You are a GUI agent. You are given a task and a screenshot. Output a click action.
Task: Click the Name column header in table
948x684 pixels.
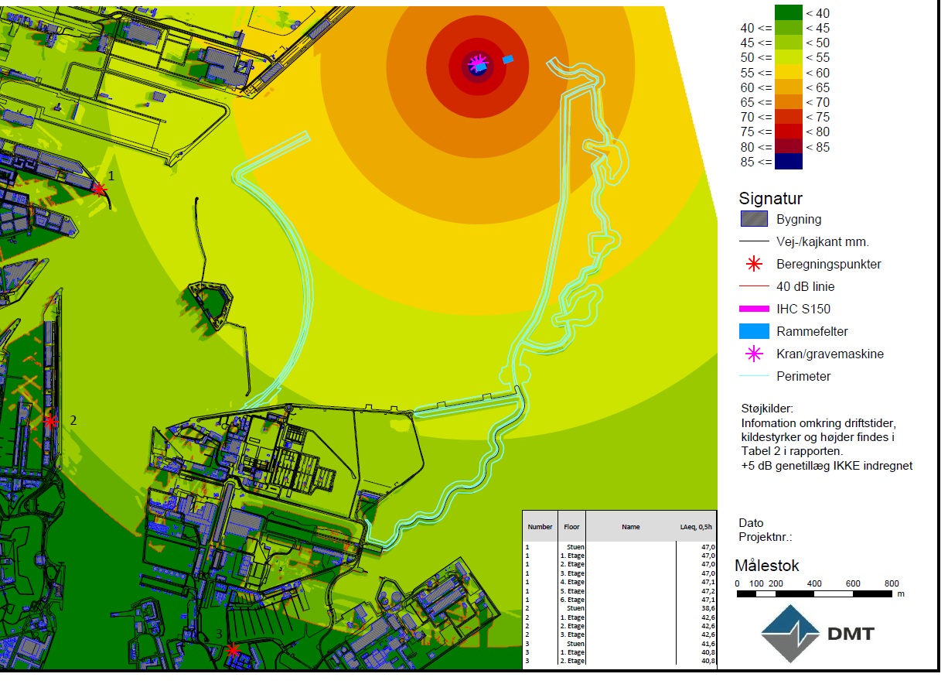click(x=630, y=527)
